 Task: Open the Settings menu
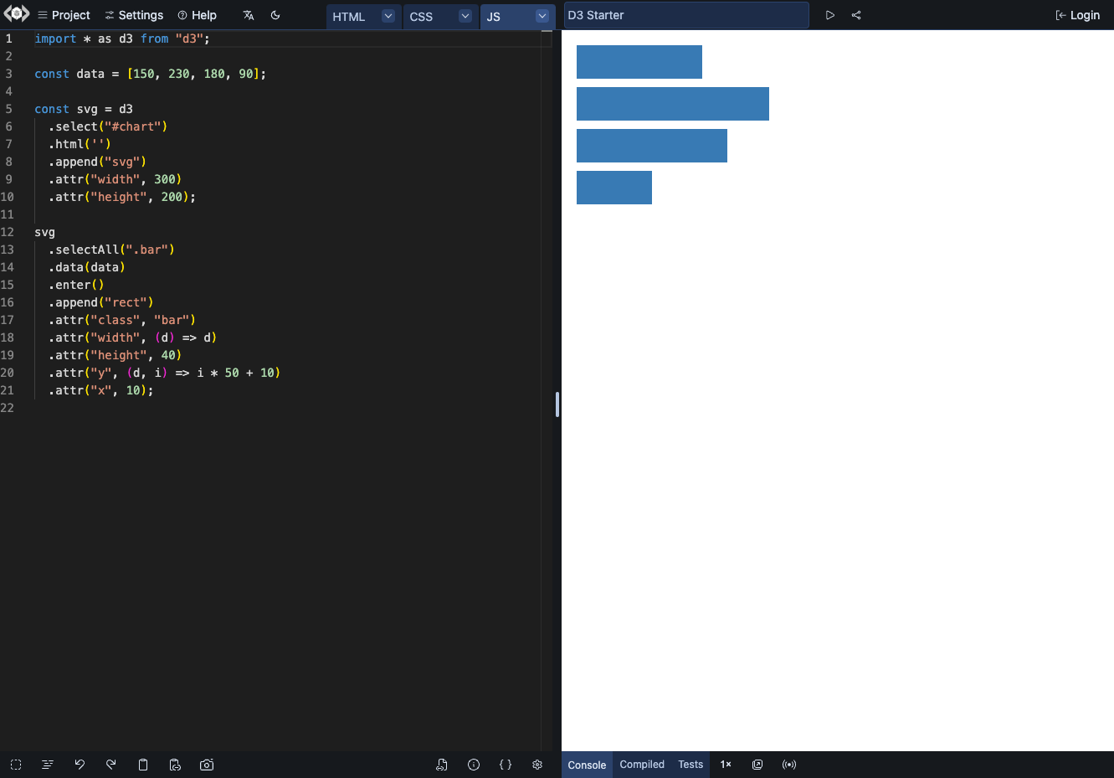[x=134, y=15]
